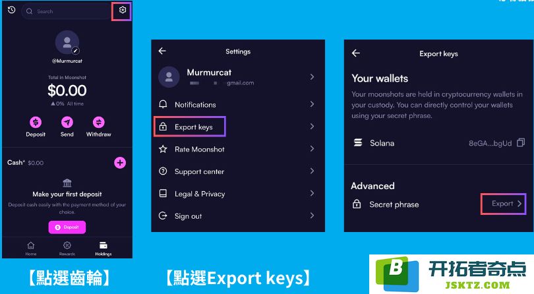534x294 pixels.
Task: Expand the Murmurcat profile row chevron
Action: tap(312, 77)
